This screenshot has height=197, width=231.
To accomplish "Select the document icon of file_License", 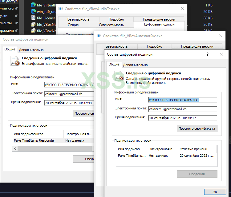I will 34,18.
